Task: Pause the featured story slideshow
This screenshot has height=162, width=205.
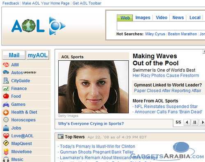Action: pyautogui.click(x=195, y=122)
